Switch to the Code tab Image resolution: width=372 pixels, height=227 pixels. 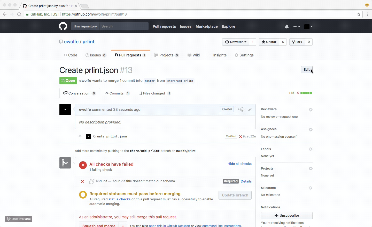tap(70, 55)
